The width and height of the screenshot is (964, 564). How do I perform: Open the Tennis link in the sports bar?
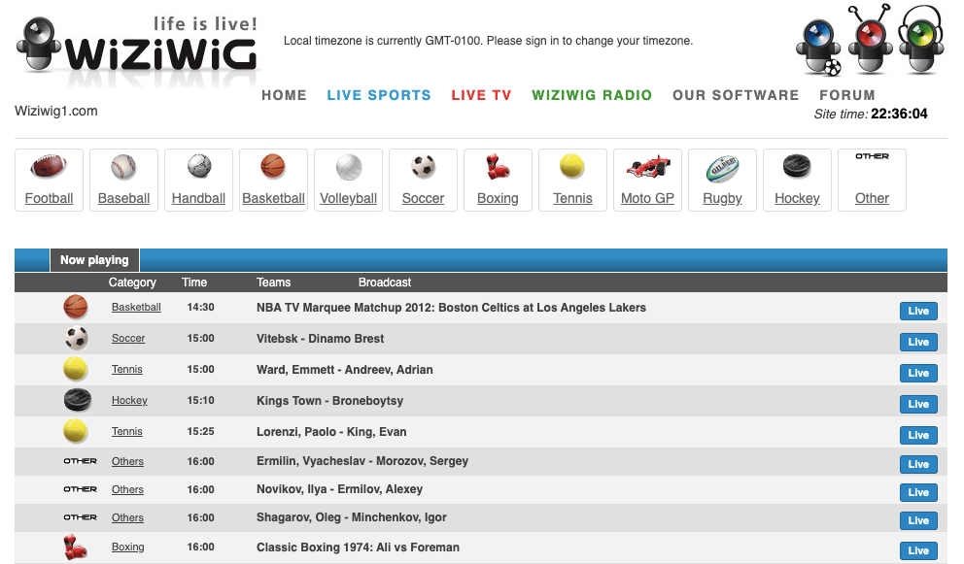(x=573, y=198)
